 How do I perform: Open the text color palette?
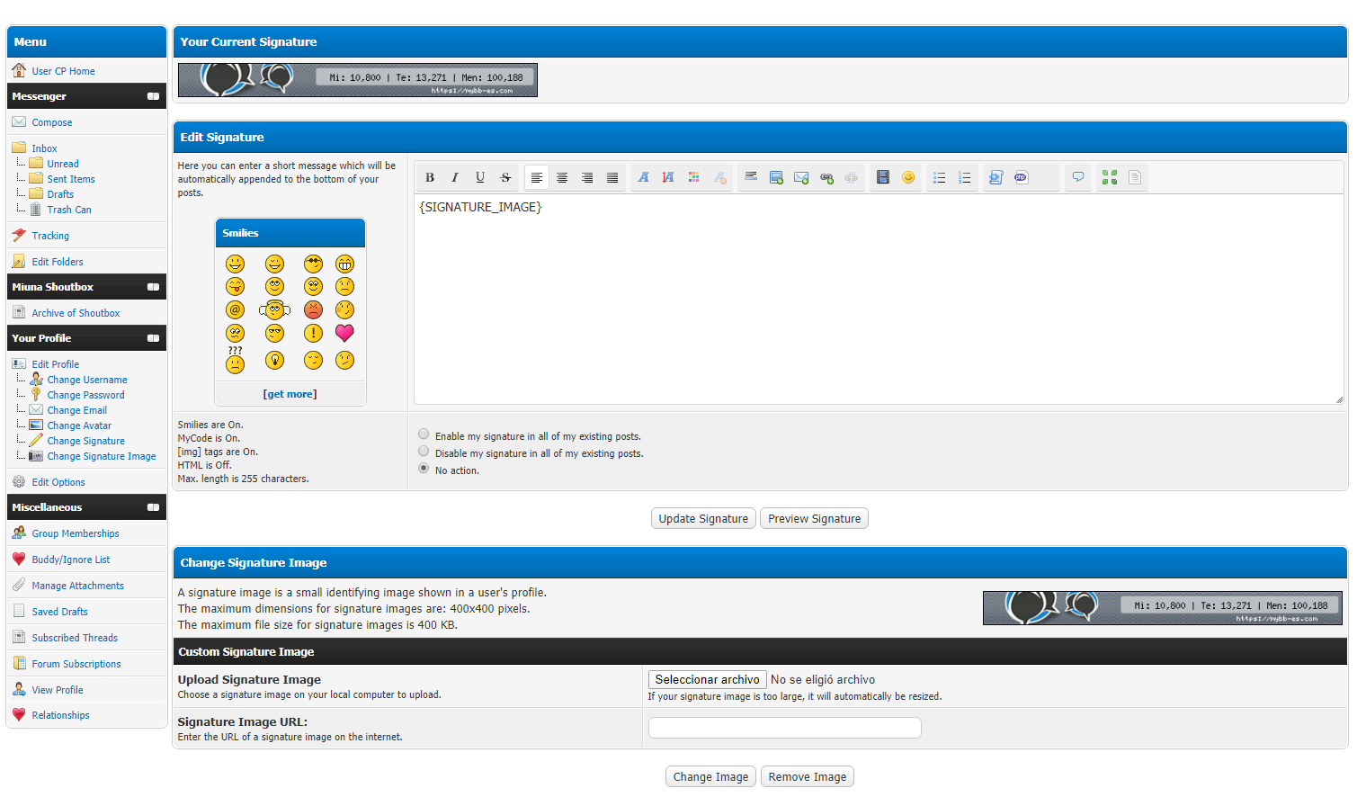coord(693,178)
